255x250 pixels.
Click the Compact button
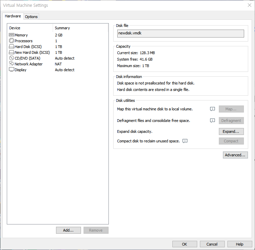click(x=231, y=141)
